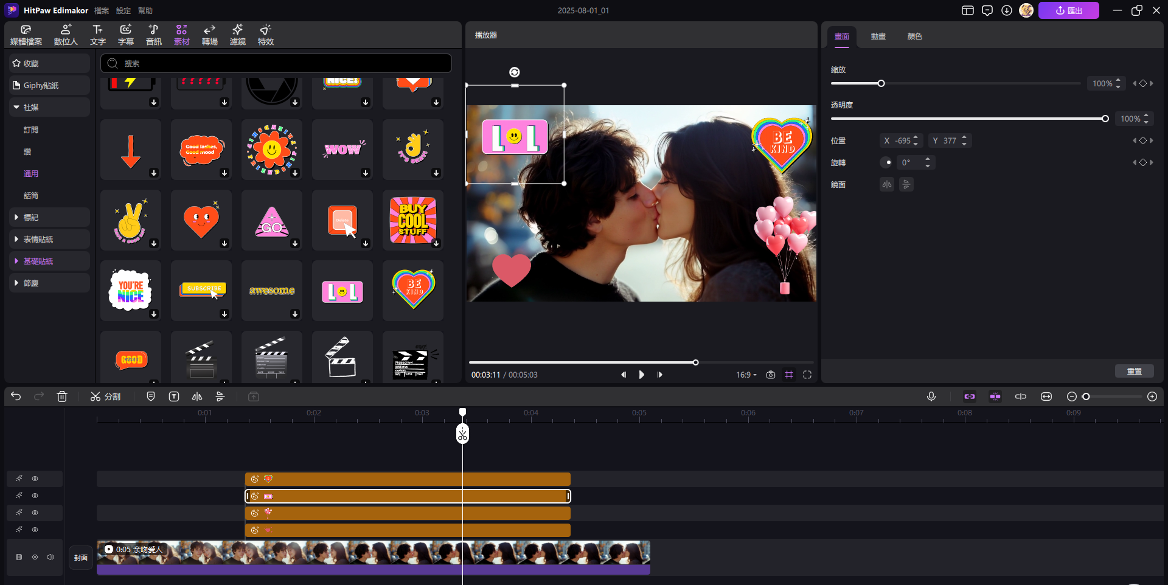The width and height of the screenshot is (1168, 585).
Task: Select the 畫面 picture tab
Action: pos(842,36)
